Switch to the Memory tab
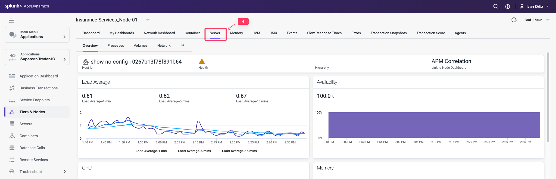Image resolution: width=556 pixels, height=179 pixels. [236, 33]
